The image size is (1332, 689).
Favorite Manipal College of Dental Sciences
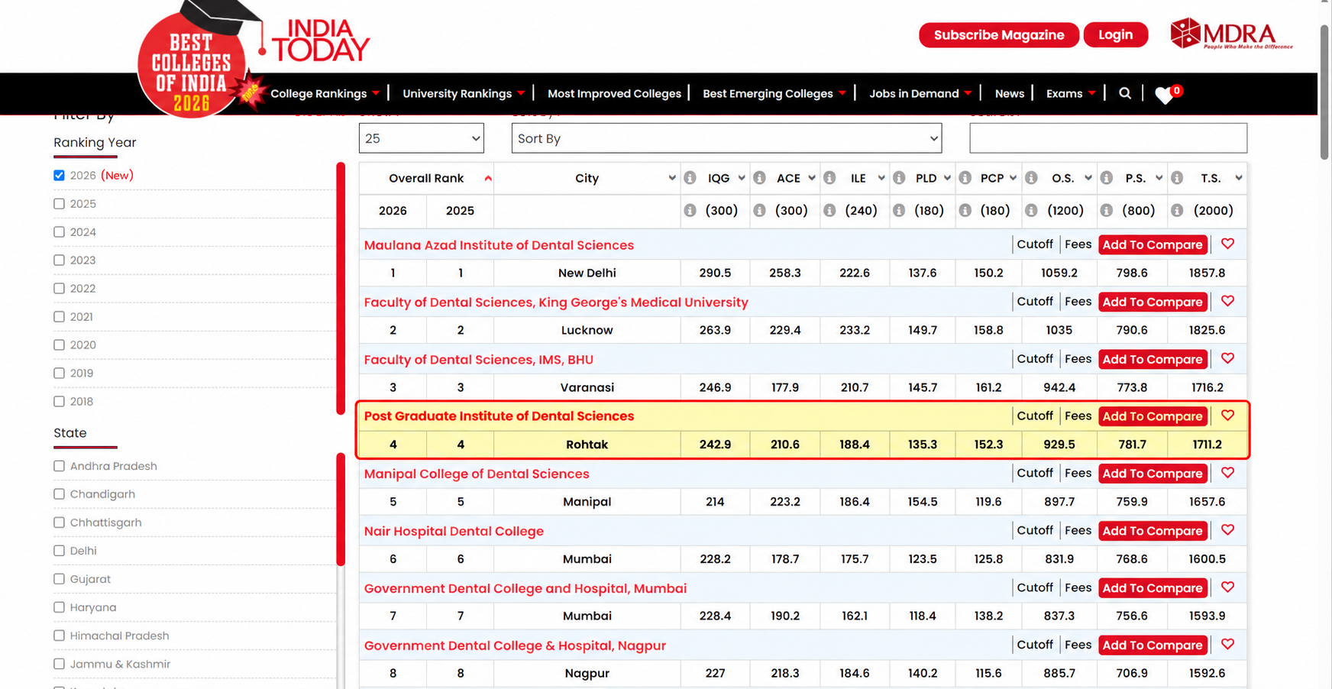(1227, 473)
